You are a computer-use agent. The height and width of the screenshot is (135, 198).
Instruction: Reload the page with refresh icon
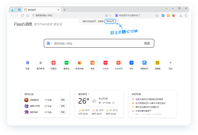(23, 15)
